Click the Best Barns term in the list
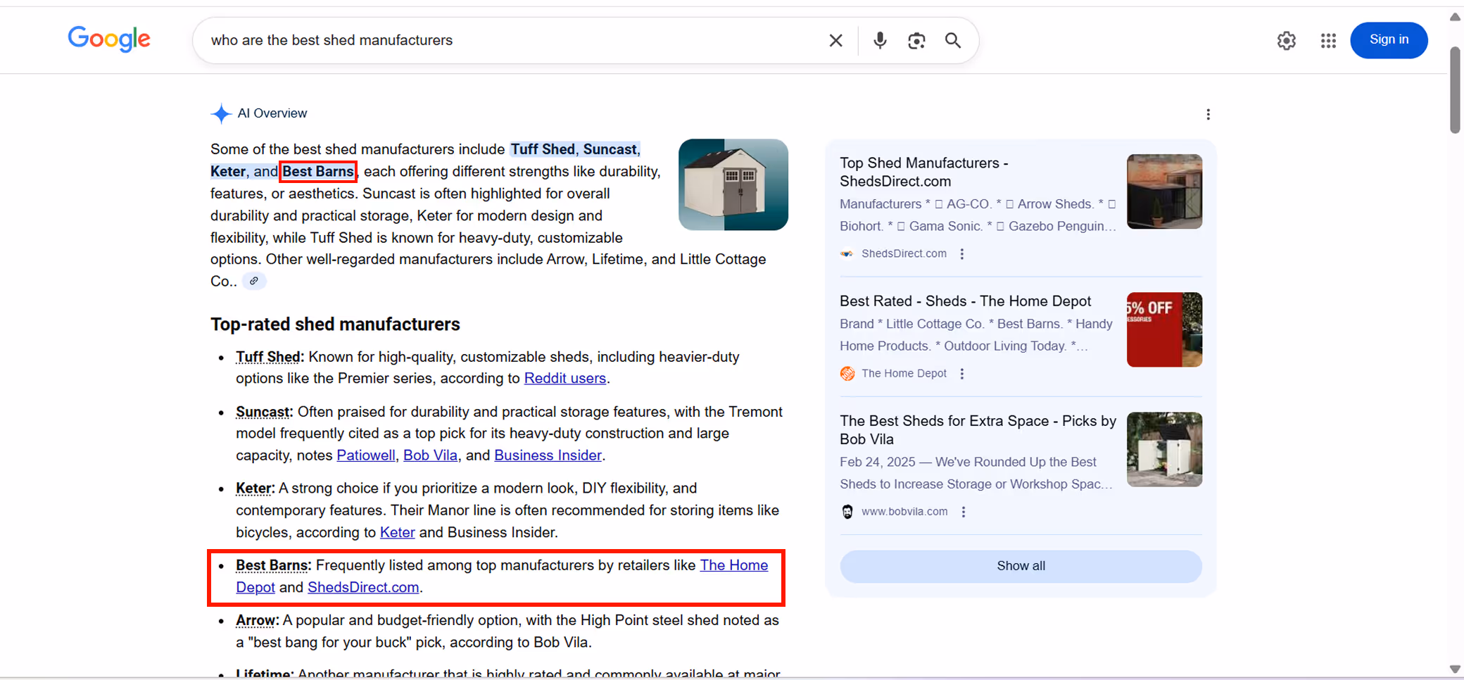Screen dimensions: 1464x680 point(272,565)
